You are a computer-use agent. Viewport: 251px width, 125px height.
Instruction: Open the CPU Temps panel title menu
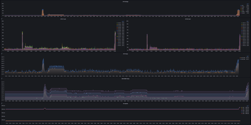[x=125, y=54]
